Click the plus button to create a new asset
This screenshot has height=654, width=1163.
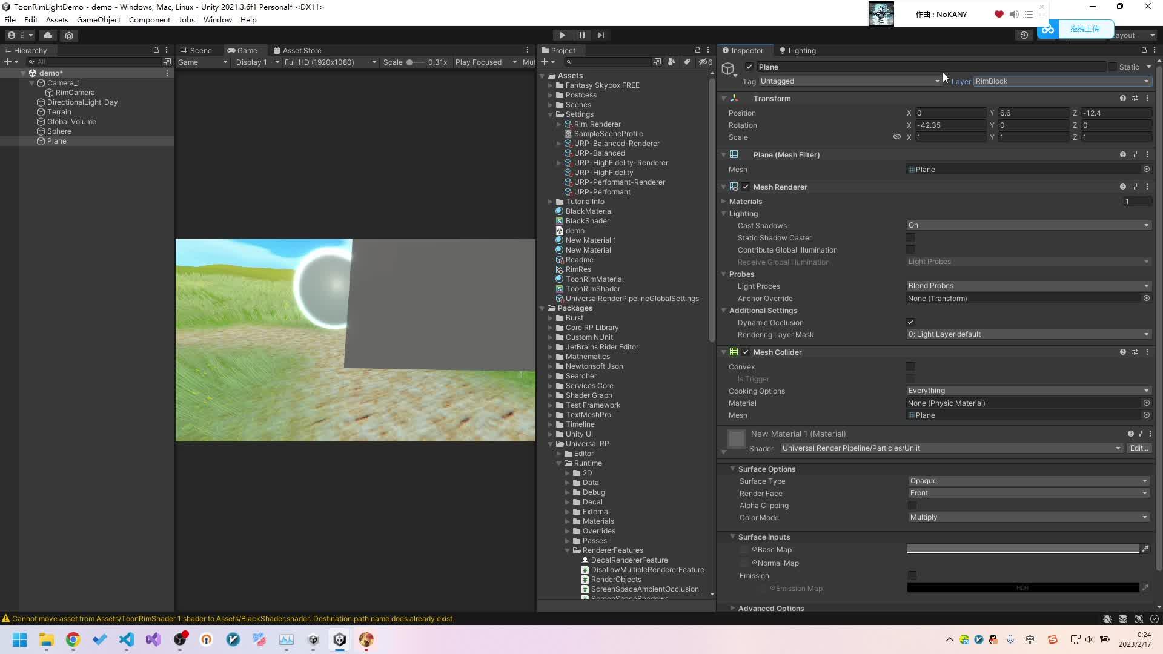(x=544, y=62)
